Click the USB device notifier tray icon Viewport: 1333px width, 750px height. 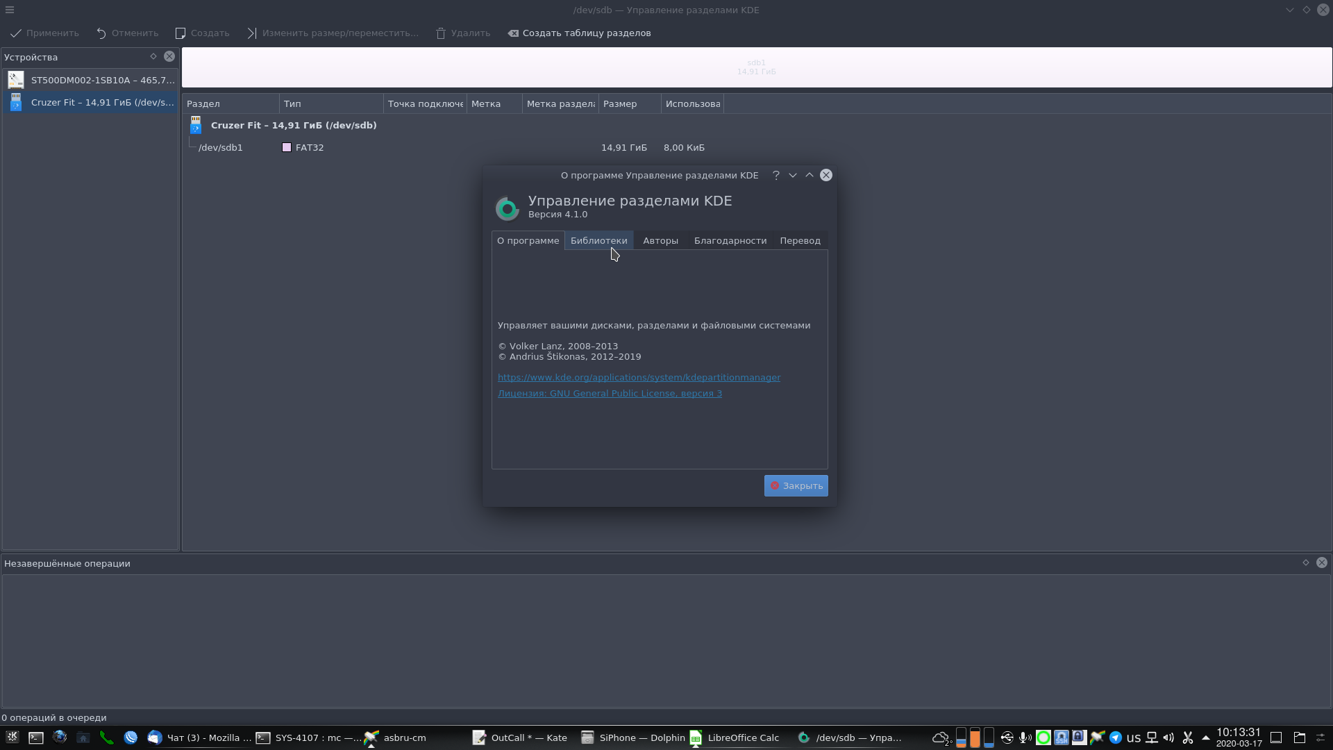pos(1007,737)
